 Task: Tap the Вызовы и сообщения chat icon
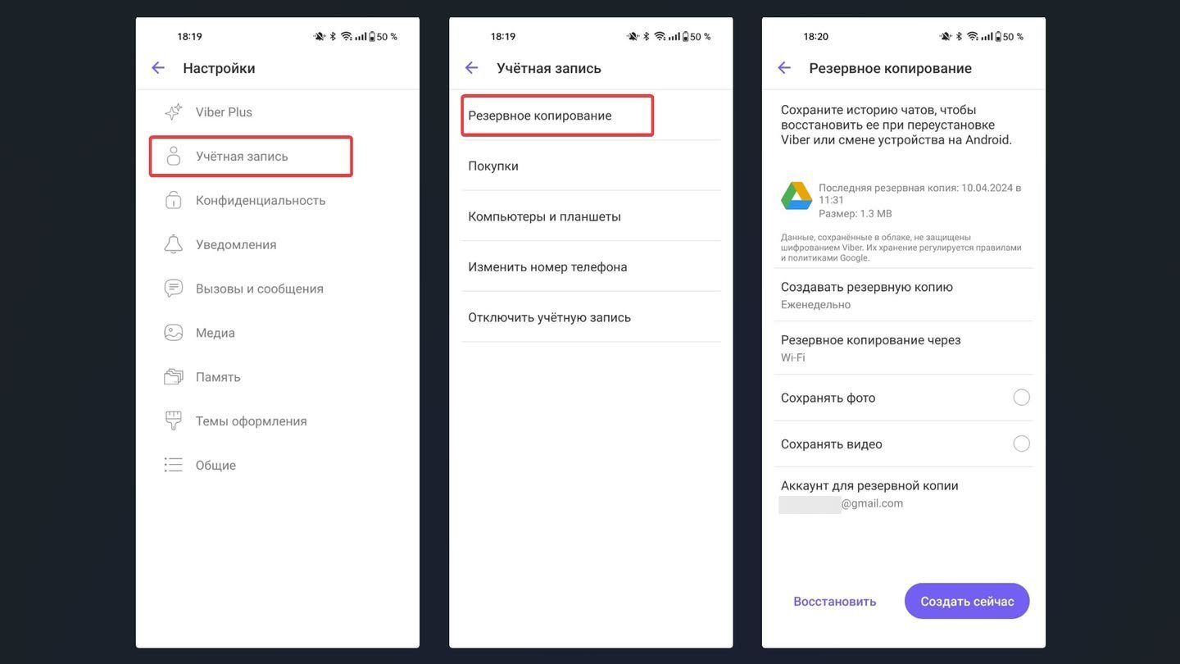tap(173, 289)
